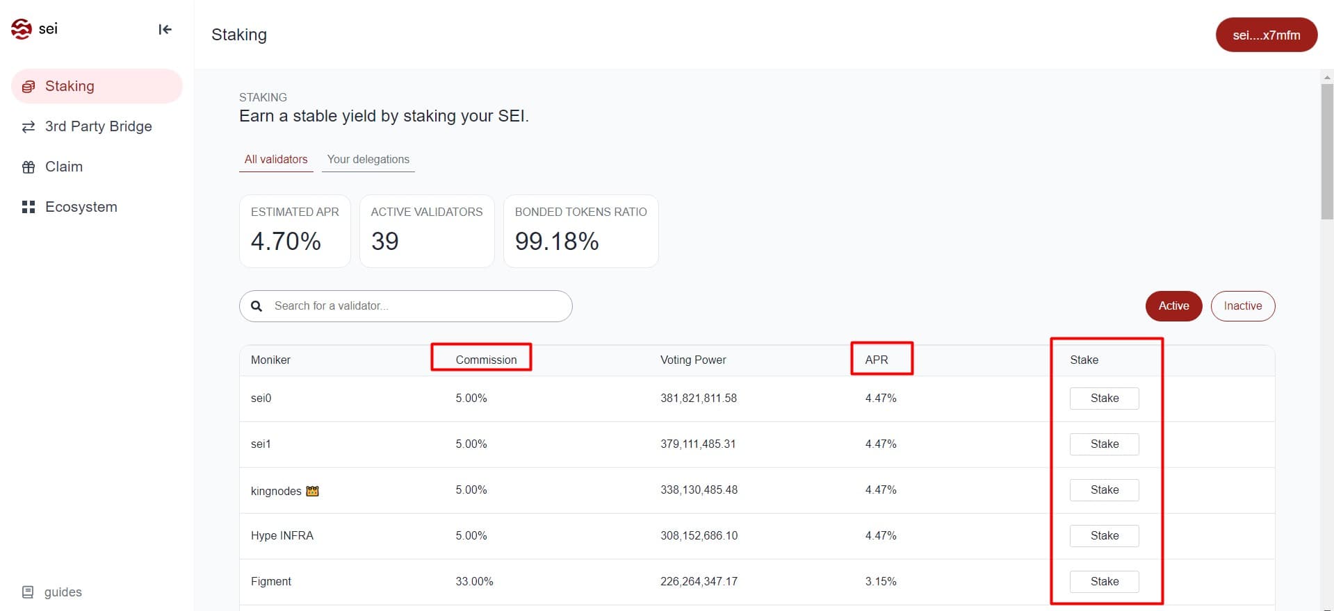Stake with the Figment validator

tap(1105, 582)
